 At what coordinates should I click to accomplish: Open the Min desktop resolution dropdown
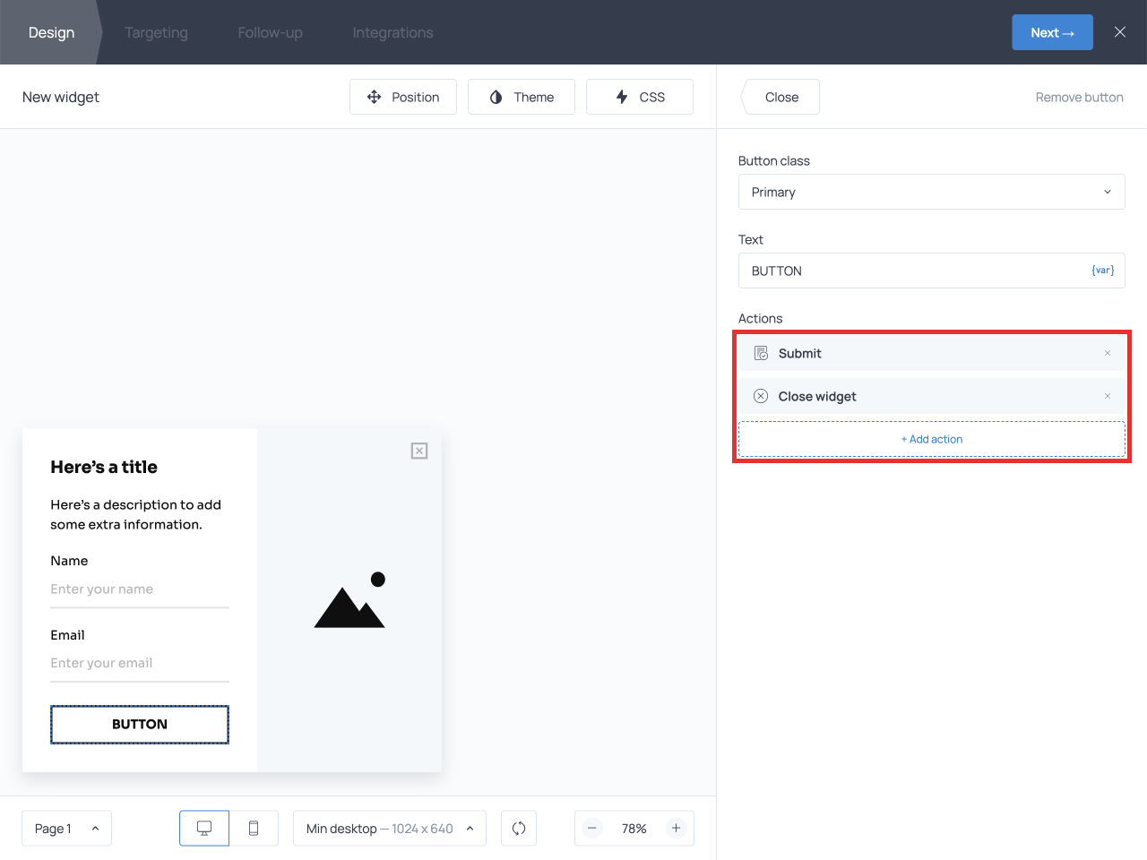[389, 829]
